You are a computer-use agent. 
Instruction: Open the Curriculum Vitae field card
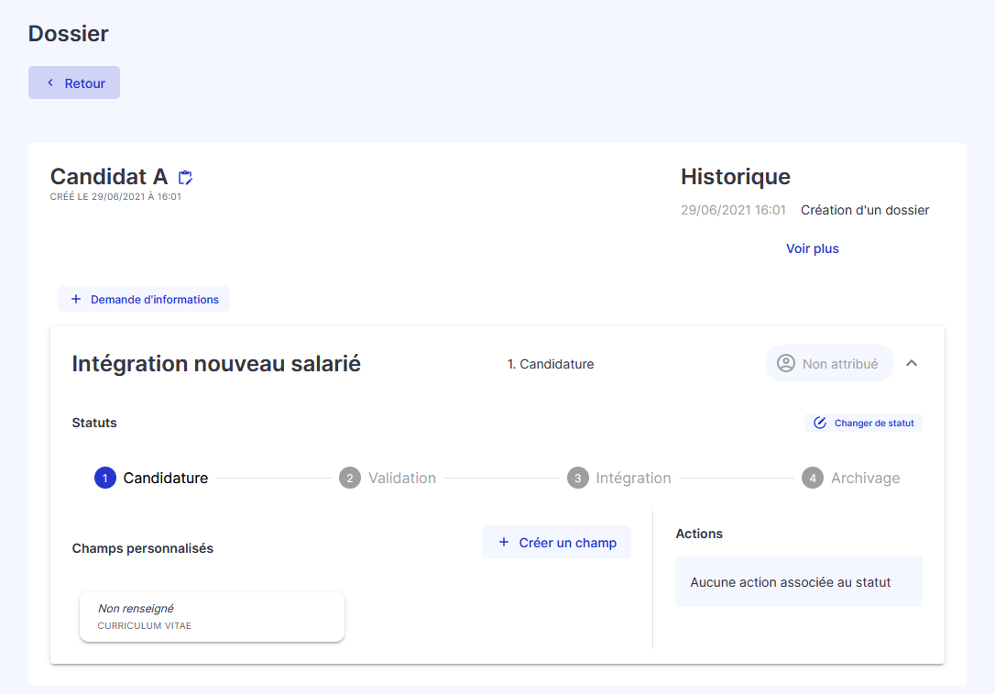[212, 616]
